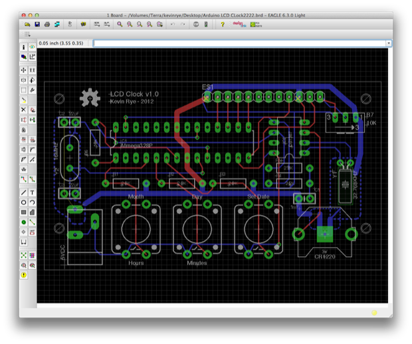This screenshot has height=344, width=412.
Task: Redo the last undone action
Action: (x=183, y=25)
